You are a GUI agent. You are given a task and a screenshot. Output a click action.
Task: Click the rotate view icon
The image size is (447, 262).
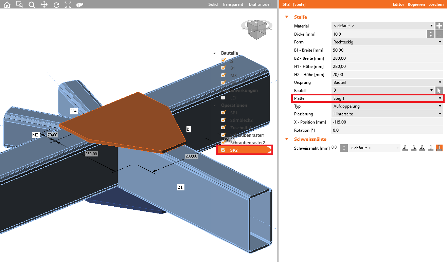56,5
